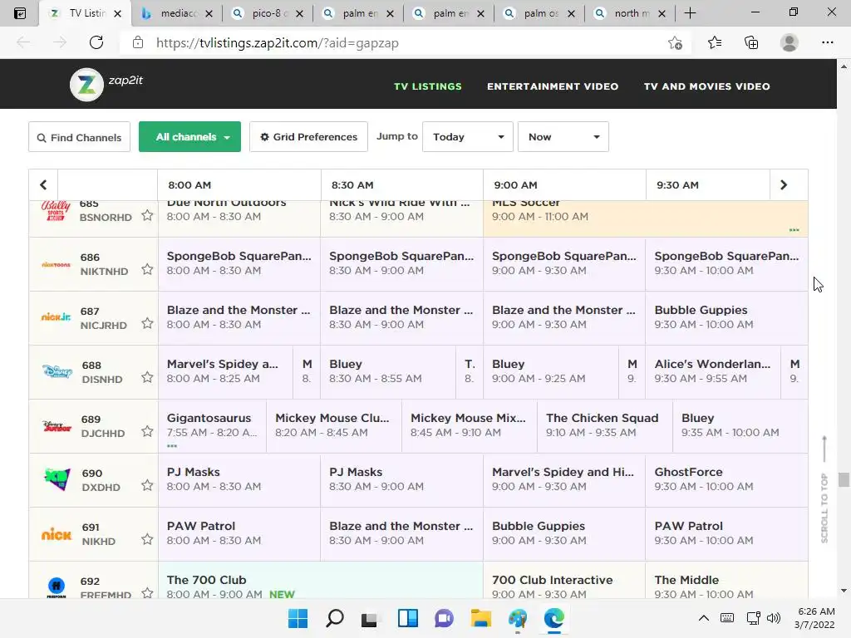Refresh the page
The height and width of the screenshot is (638, 851).
point(96,42)
